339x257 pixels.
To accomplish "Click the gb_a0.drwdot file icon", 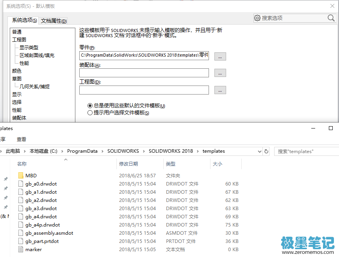I will 21,184.
